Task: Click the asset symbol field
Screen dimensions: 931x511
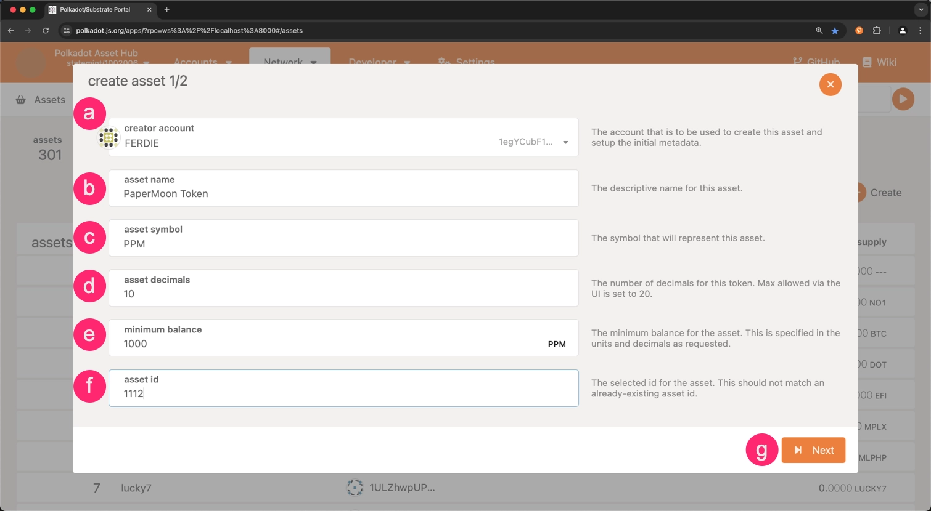Action: click(x=343, y=244)
